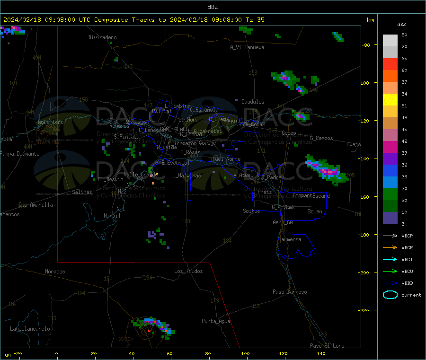The height and width of the screenshot is (360, 426).
Task: Select the purple 5 dBZ color swatch
Action: tap(390, 218)
